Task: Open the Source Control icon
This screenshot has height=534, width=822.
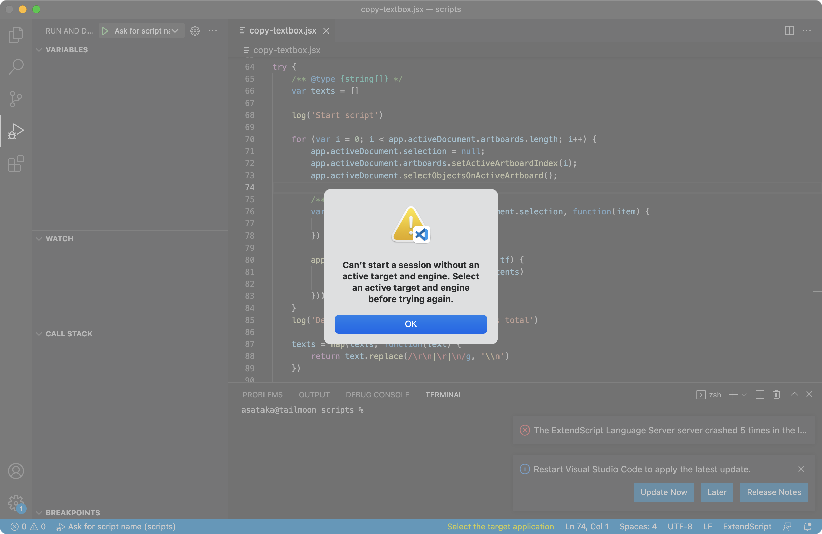Action: click(x=15, y=99)
